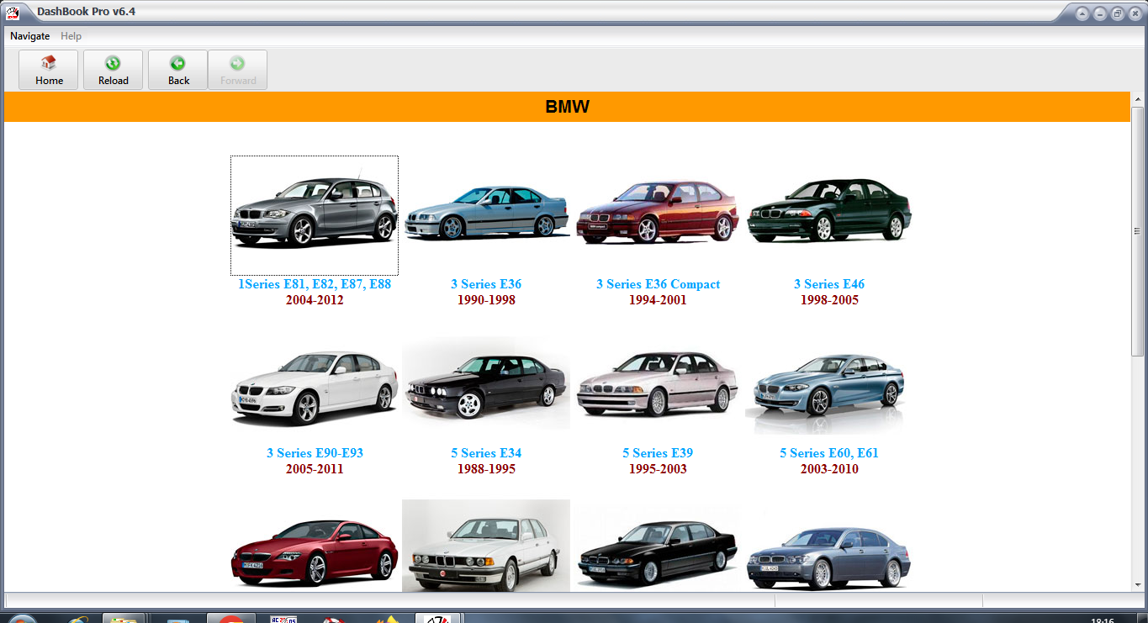Open the 3 Series E46 link
The height and width of the screenshot is (623, 1148).
click(829, 284)
